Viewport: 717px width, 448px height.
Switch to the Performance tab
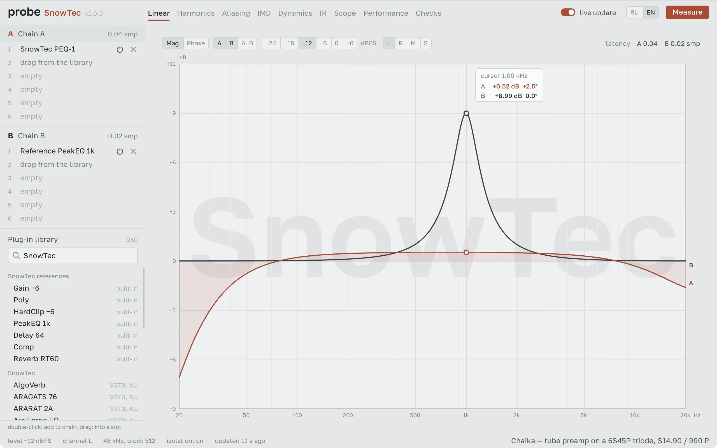386,13
